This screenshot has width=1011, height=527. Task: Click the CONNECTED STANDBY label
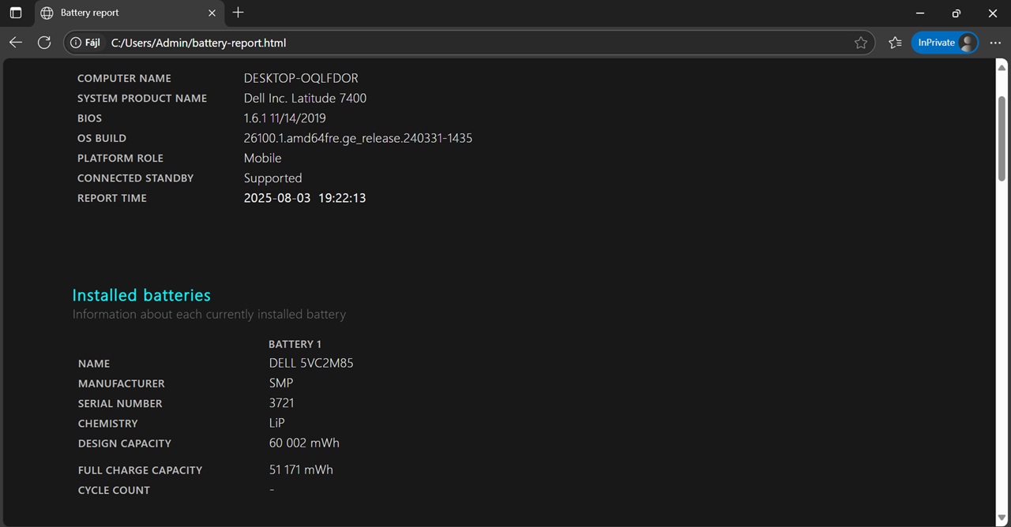(x=135, y=178)
